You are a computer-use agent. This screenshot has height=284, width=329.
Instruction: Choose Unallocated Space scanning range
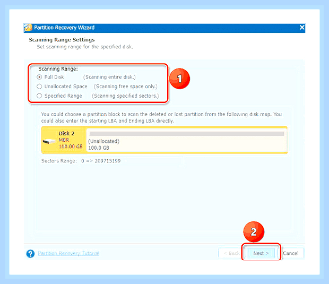39,87
